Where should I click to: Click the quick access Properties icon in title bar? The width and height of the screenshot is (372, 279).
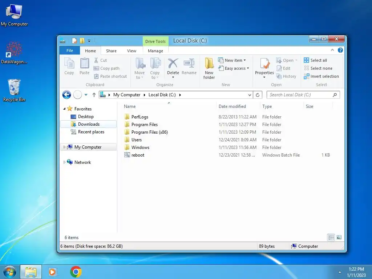coord(74,41)
